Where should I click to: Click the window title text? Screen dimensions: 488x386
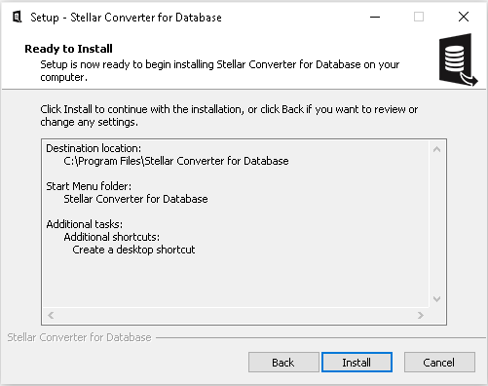coord(126,18)
